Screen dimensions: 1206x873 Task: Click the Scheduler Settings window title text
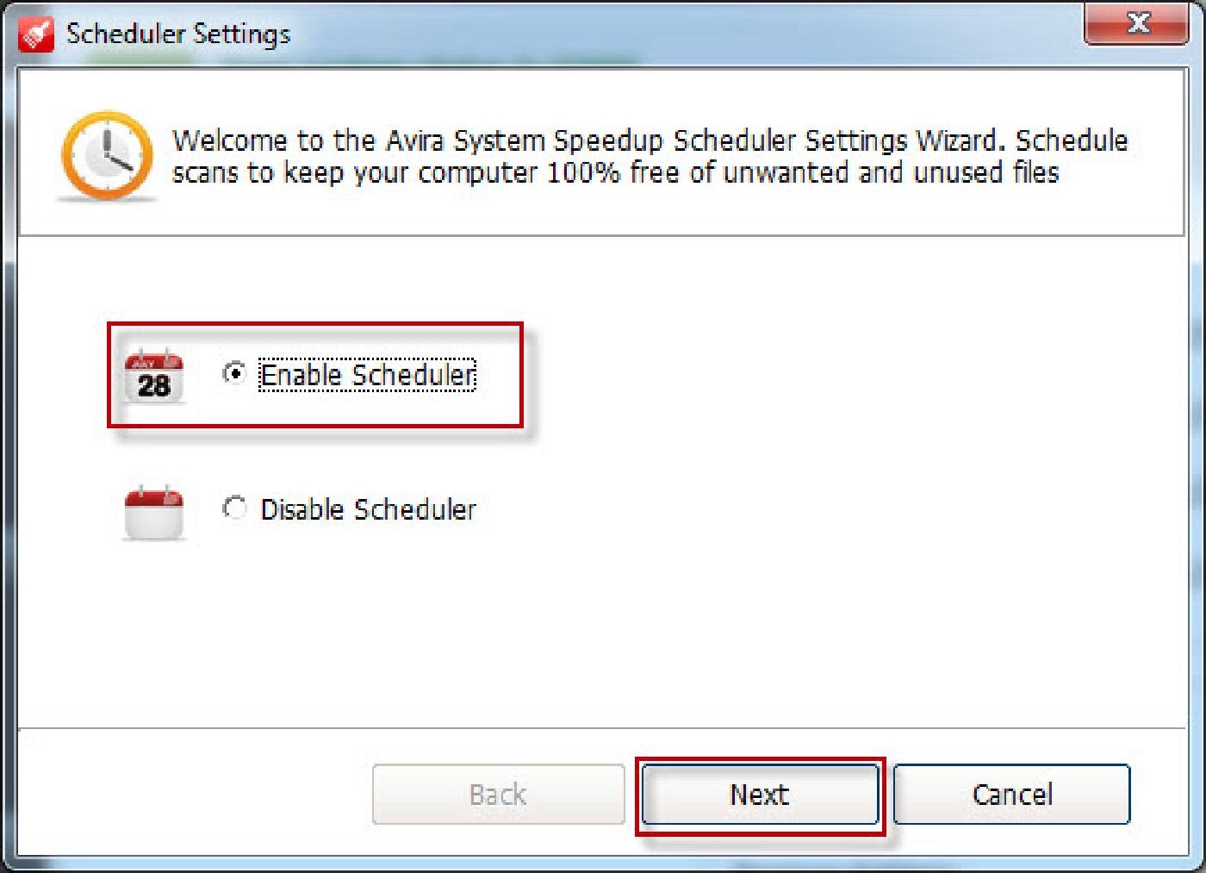(x=178, y=34)
